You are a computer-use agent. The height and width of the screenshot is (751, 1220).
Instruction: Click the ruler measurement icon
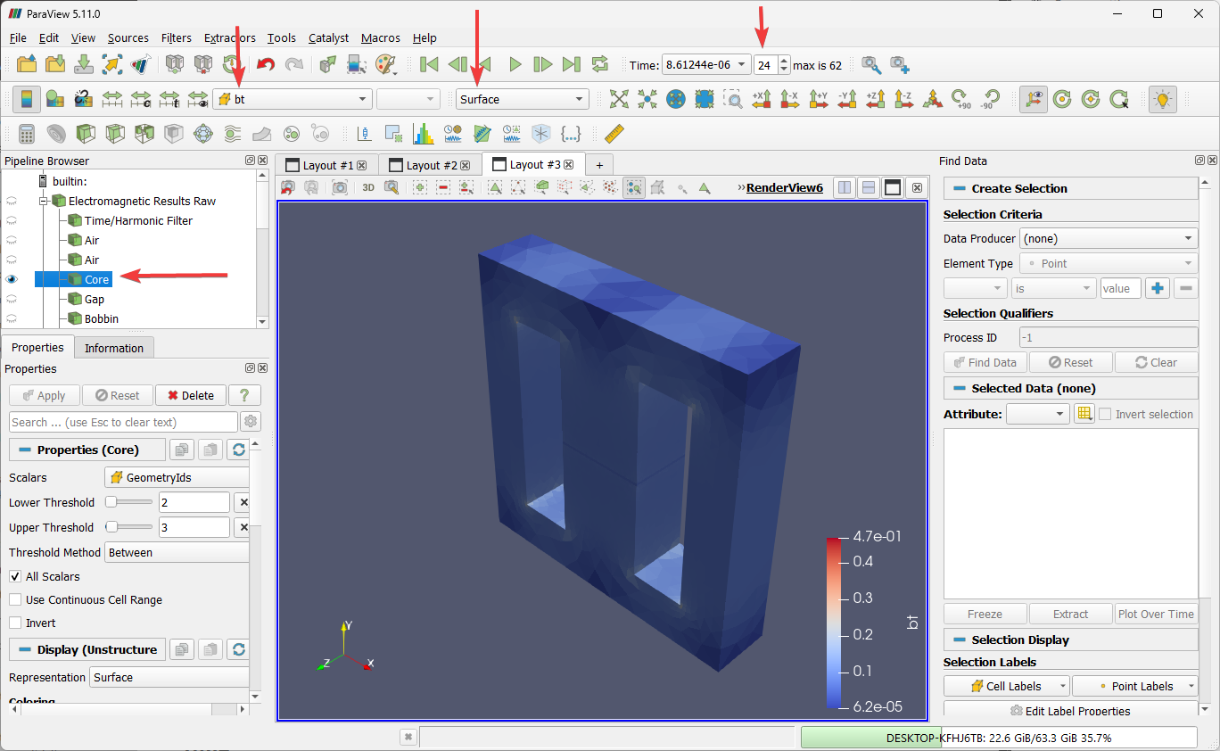pyautogui.click(x=614, y=134)
